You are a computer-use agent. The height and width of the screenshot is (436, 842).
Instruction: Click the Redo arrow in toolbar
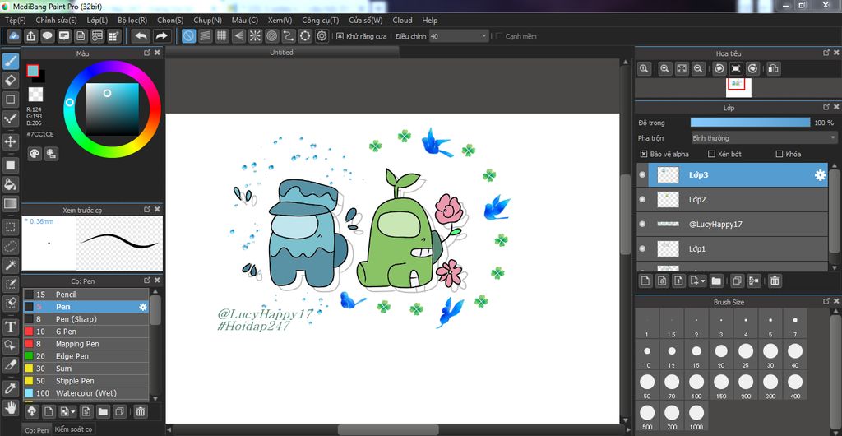click(160, 36)
